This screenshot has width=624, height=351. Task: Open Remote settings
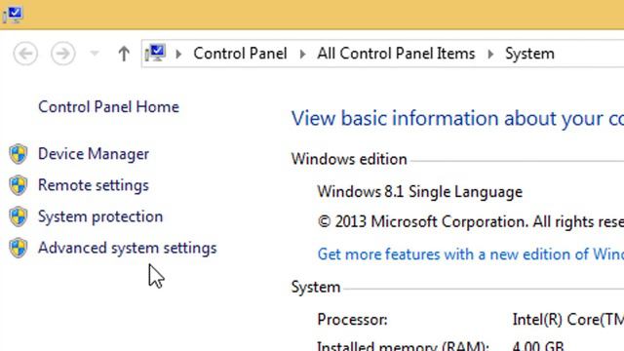[94, 185]
